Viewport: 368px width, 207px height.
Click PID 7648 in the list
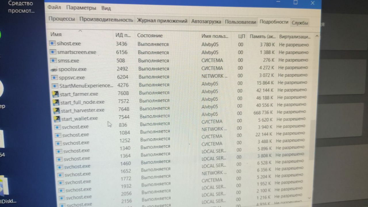pyautogui.click(x=124, y=109)
